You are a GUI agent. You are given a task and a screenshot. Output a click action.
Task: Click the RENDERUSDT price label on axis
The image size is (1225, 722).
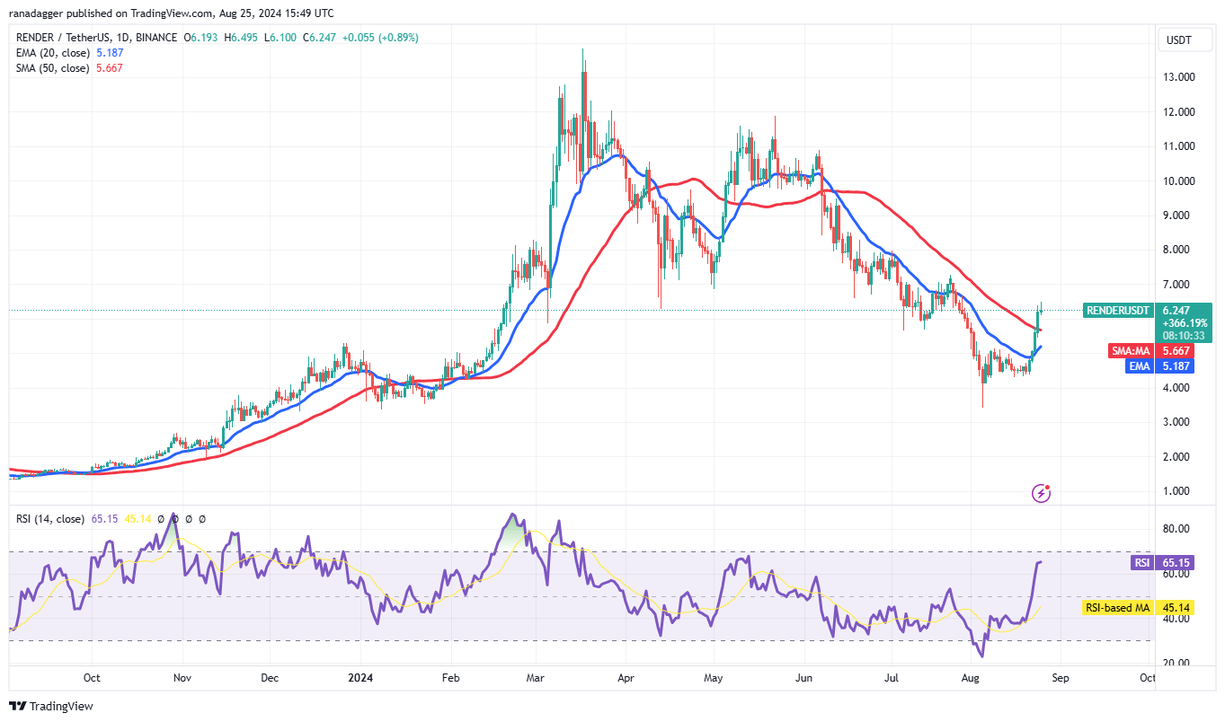tap(1117, 310)
